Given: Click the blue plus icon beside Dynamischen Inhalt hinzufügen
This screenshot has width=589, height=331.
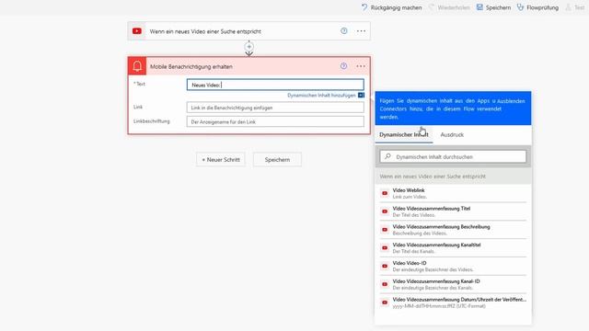Looking at the screenshot, I should pos(361,96).
